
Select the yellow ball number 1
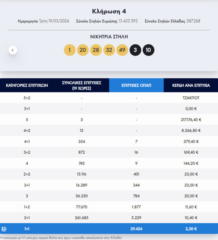click(70, 50)
